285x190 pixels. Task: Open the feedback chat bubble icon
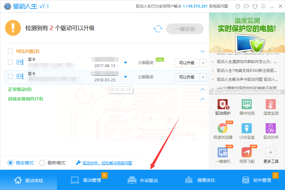tap(246, 6)
